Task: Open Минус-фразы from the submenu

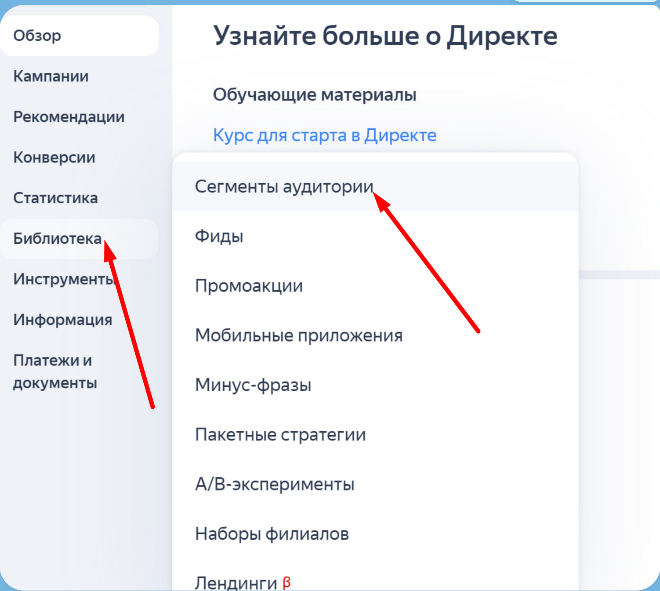Action: point(375,385)
